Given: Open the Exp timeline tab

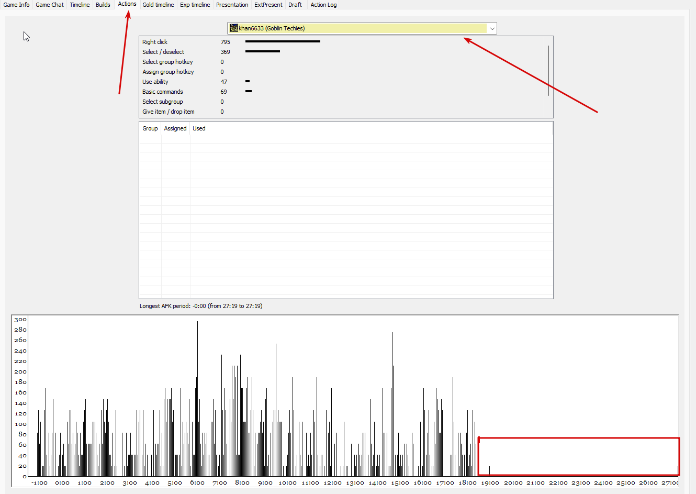Looking at the screenshot, I should [x=195, y=5].
